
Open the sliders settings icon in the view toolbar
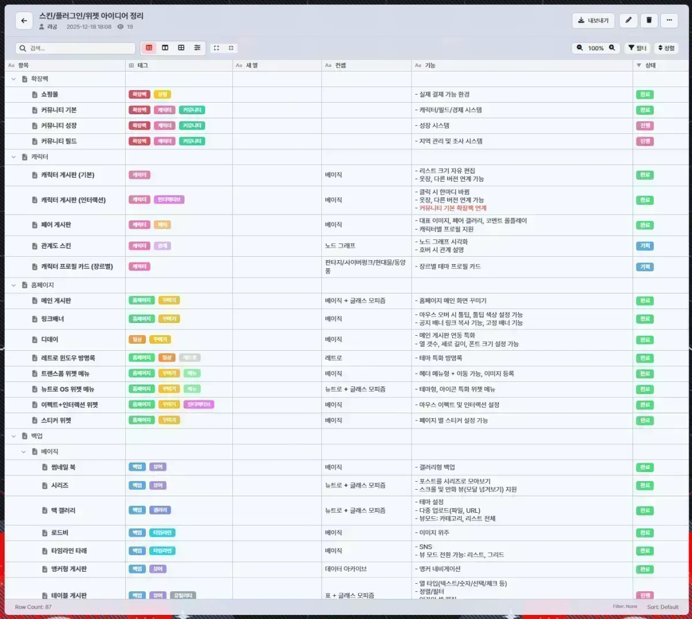point(197,48)
